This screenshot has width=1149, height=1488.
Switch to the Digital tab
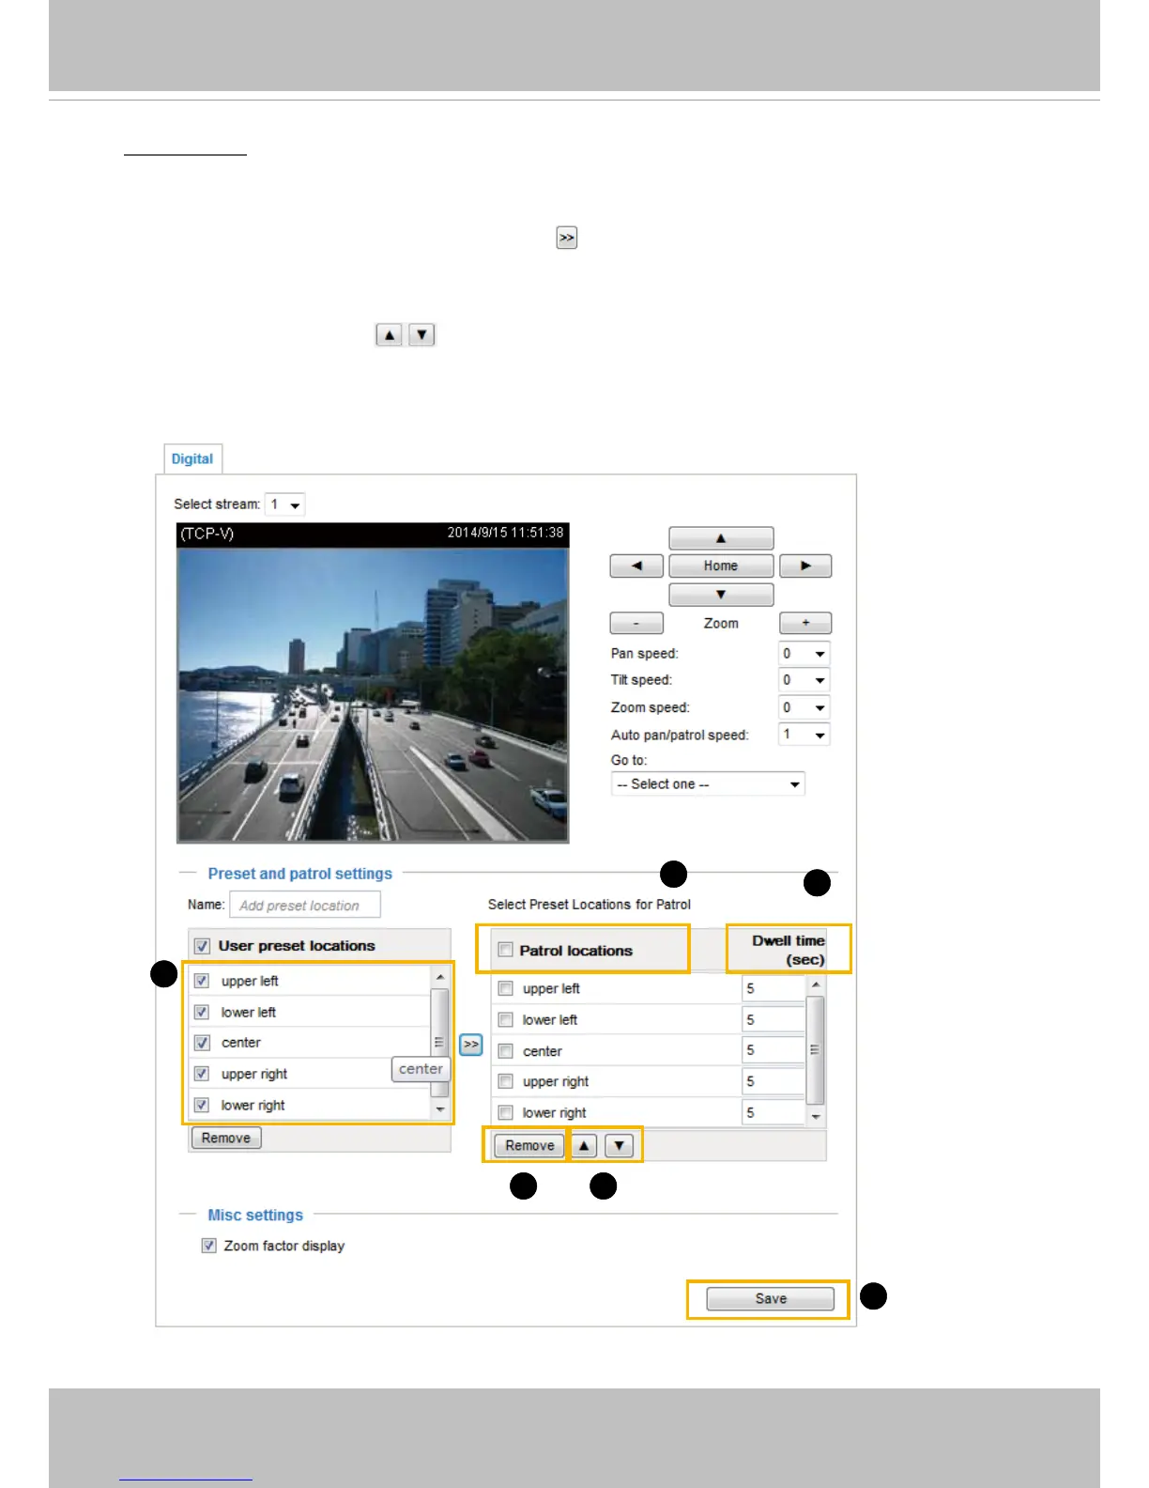[192, 458]
